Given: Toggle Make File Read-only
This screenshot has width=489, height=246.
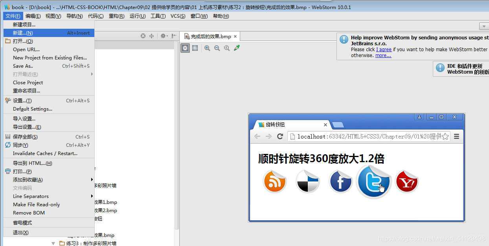Looking at the screenshot, I should 49,204.
